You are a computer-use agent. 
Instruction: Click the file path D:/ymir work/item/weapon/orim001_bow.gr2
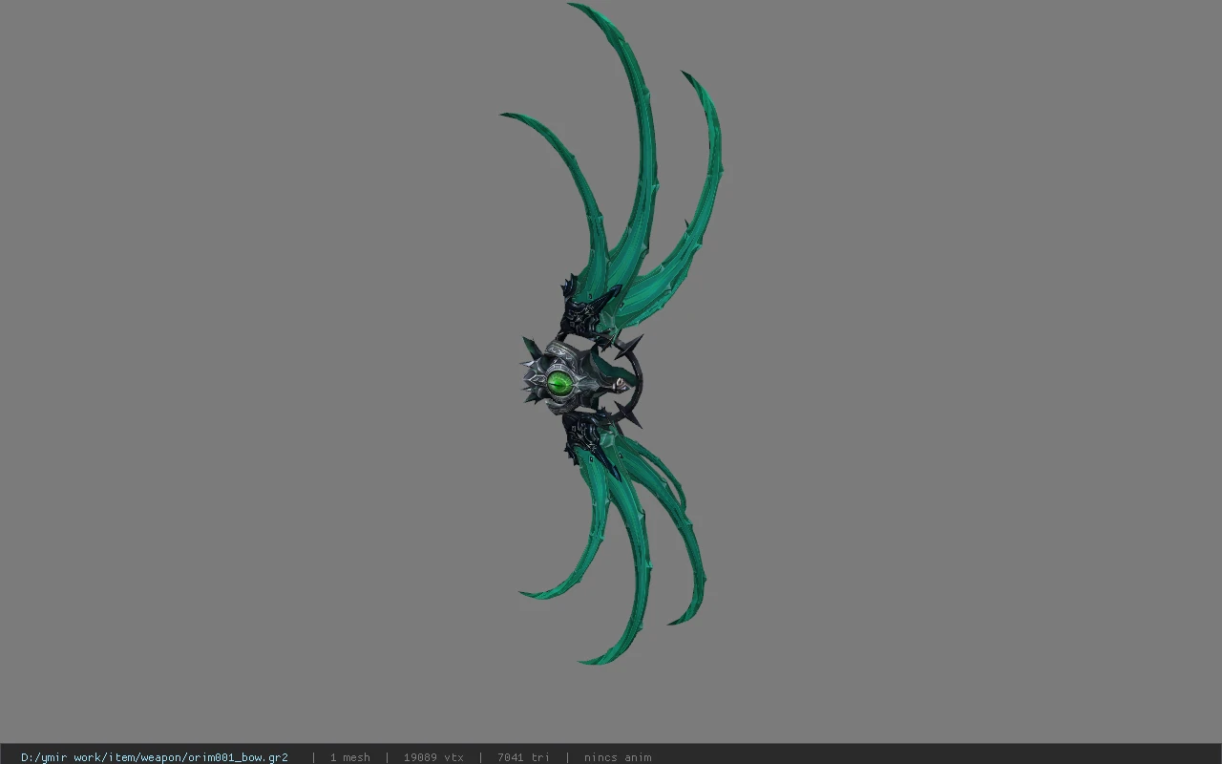pos(155,757)
